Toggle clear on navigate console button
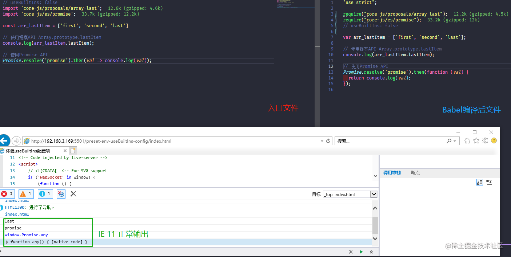Image resolution: width=511 pixels, height=257 pixels. click(61, 194)
